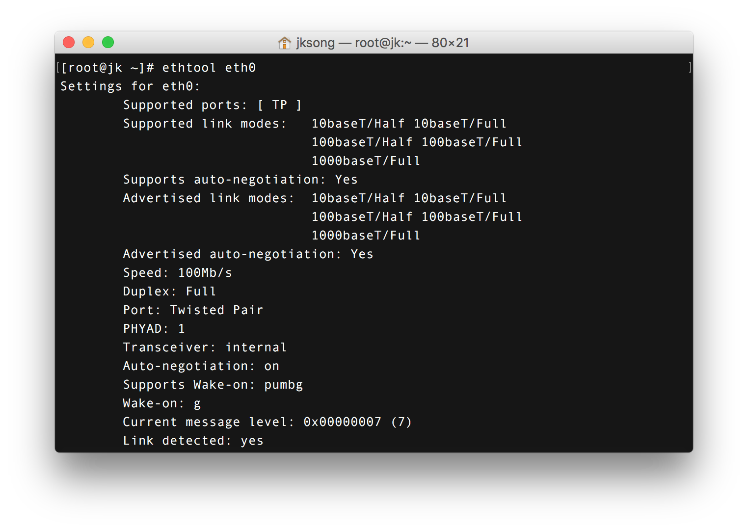Screen dimensions: 748x531
Task: Click the yellow minimize window button
Action: point(88,43)
